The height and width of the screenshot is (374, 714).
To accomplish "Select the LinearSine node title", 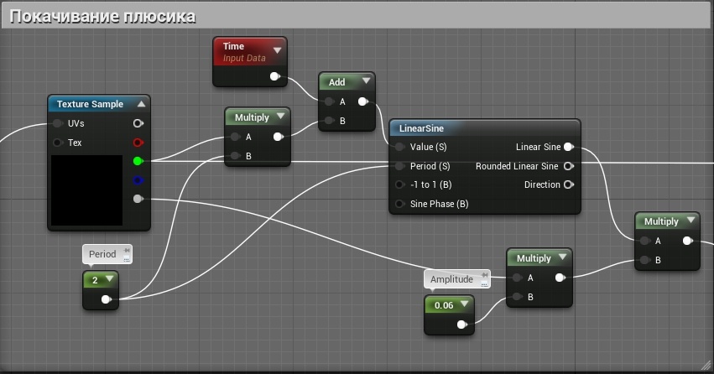I will click(421, 128).
